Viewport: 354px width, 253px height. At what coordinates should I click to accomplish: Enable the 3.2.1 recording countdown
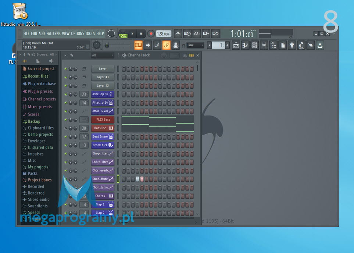[196, 34]
